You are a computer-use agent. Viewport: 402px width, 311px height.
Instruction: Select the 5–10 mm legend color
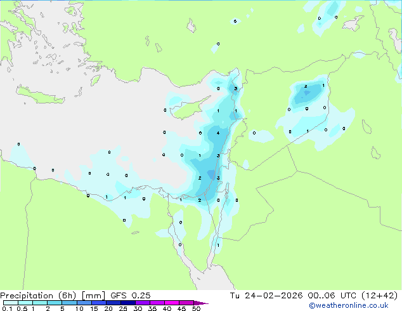69,303
